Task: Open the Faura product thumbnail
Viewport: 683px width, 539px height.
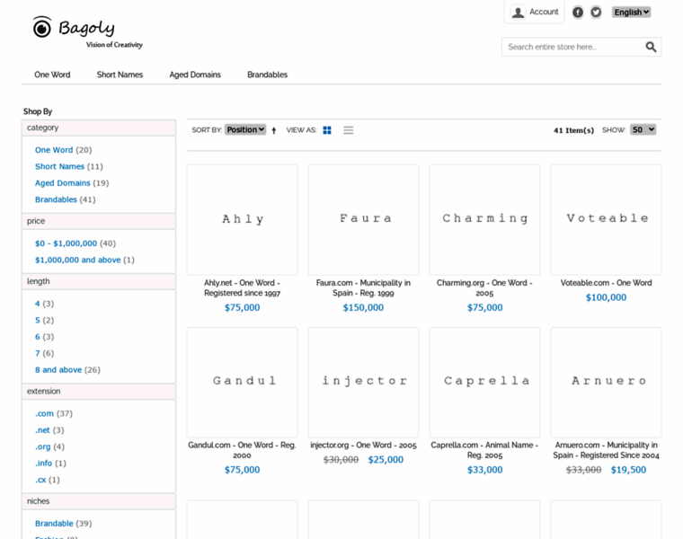Action: [x=363, y=219]
